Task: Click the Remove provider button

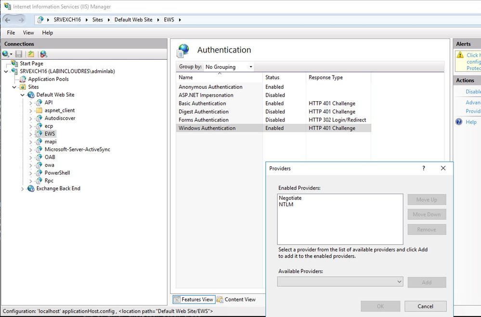Action: 427,229
